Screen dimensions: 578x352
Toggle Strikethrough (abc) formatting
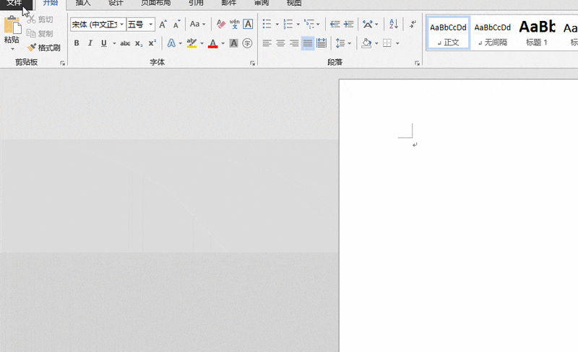tap(125, 43)
